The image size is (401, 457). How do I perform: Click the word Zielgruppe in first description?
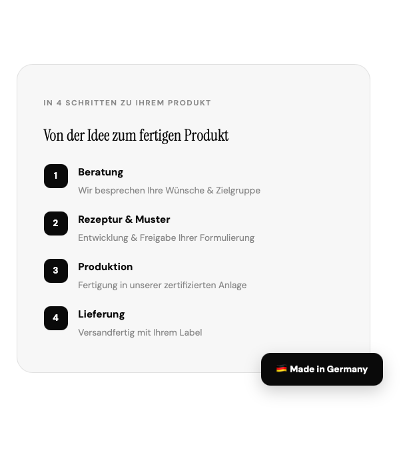[238, 190]
